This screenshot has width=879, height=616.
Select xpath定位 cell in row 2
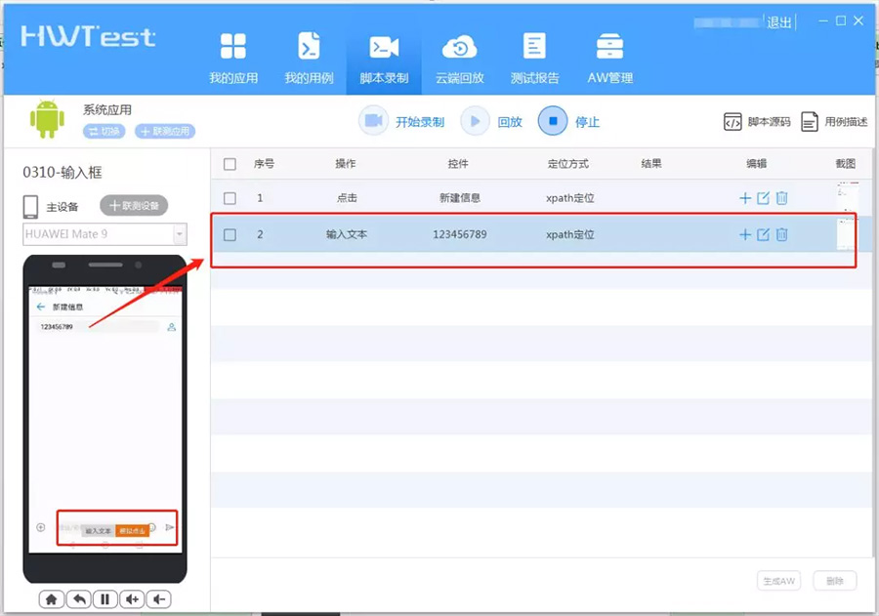pyautogui.click(x=570, y=234)
